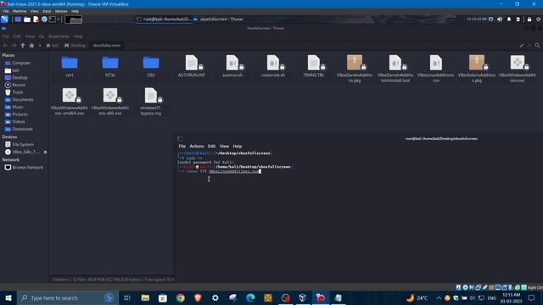543x305 pixels.
Task: Click the battery power icon in Kali panel
Action: pos(518,19)
